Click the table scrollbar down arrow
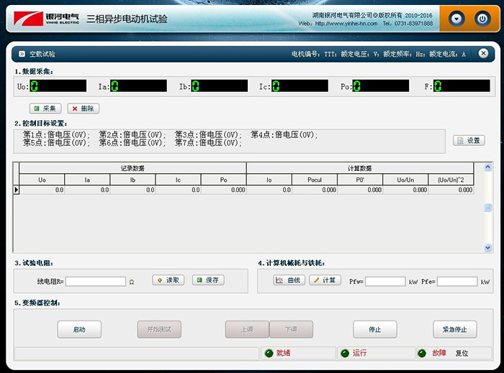Image resolution: width=504 pixels, height=373 pixels. click(488, 247)
